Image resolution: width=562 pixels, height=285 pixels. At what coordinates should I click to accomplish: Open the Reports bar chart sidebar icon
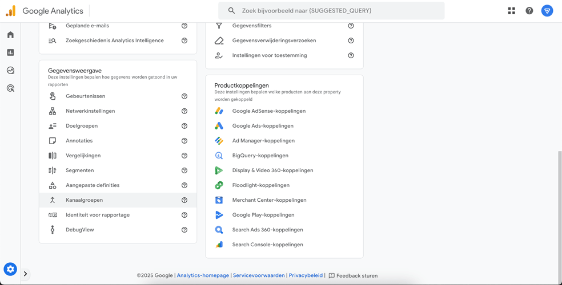(10, 52)
